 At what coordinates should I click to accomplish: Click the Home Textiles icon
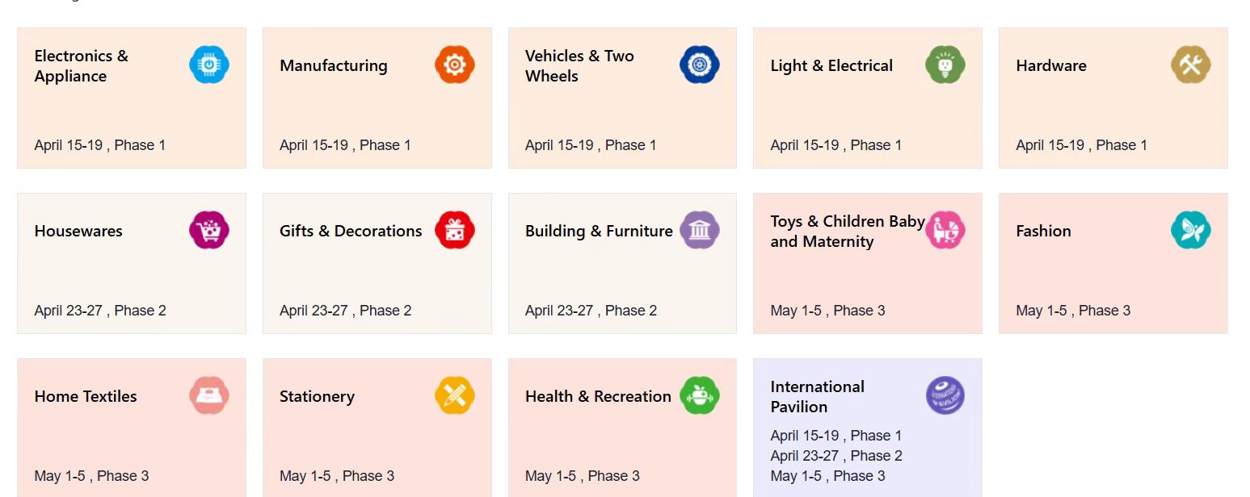pos(209,396)
